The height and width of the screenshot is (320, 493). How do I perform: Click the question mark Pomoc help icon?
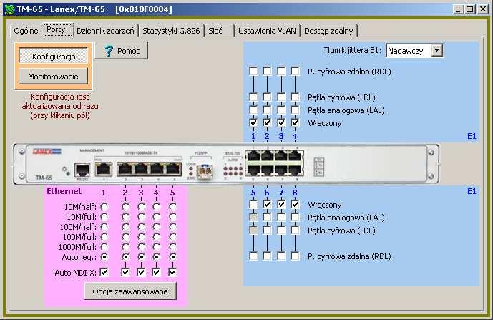[x=109, y=51]
